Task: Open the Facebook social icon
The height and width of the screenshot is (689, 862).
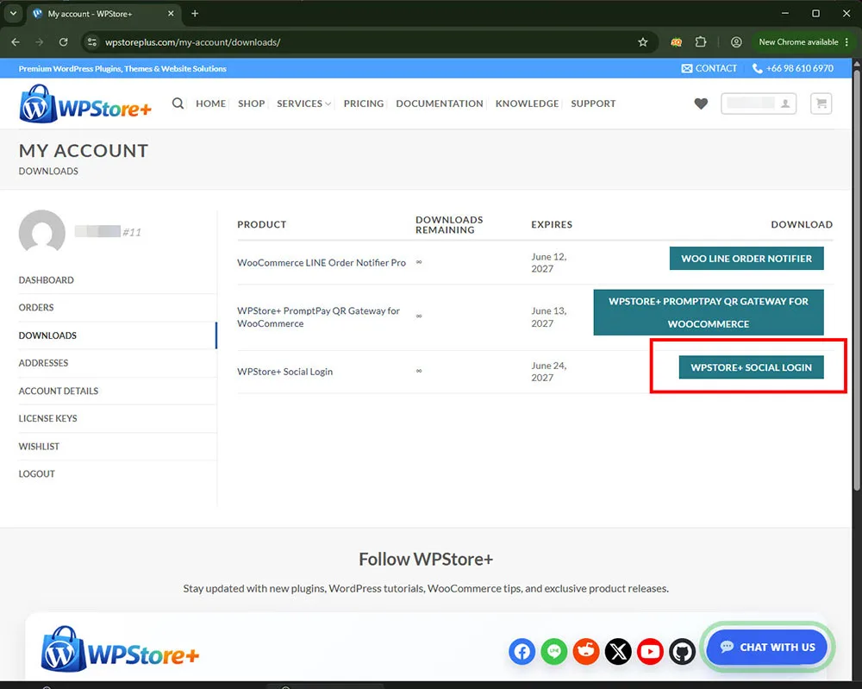Action: click(522, 652)
